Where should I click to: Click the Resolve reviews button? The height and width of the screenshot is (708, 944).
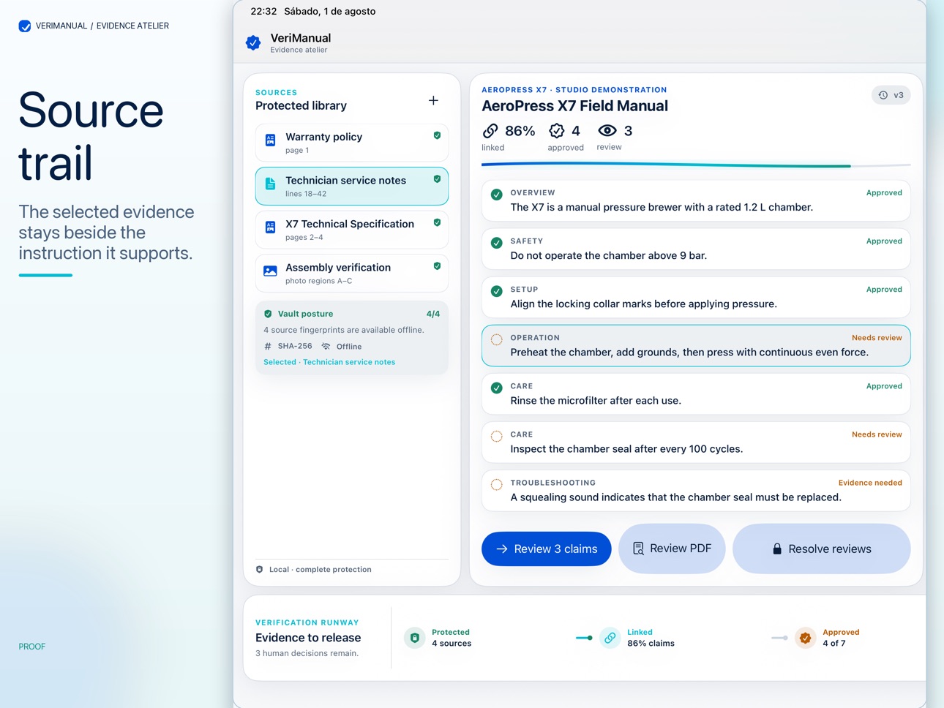point(822,549)
